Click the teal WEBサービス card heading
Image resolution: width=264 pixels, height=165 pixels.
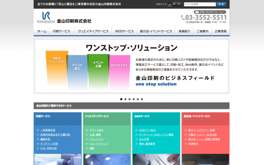click(142, 116)
